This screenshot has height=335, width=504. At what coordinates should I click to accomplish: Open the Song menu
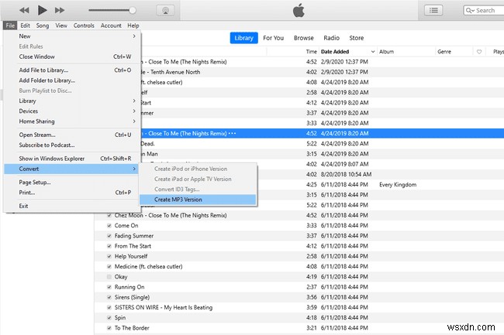(x=43, y=26)
